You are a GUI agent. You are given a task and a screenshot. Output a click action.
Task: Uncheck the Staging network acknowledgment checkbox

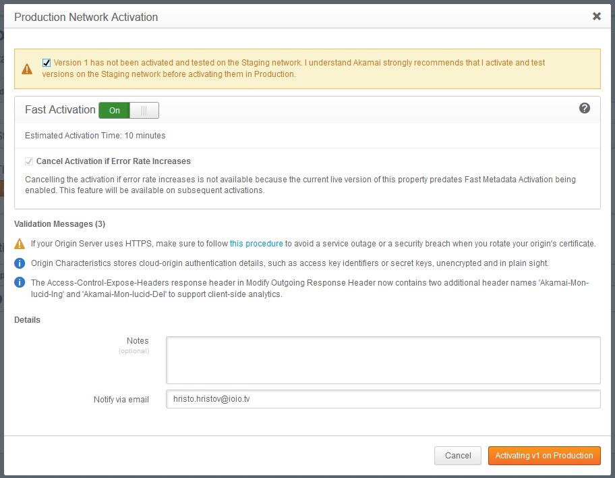[x=47, y=63]
